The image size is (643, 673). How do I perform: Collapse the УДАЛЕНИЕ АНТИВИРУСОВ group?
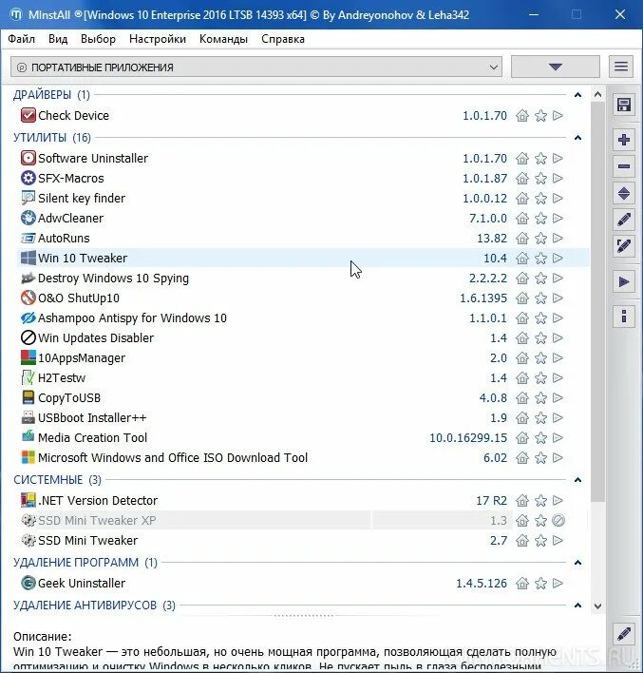[x=577, y=606]
